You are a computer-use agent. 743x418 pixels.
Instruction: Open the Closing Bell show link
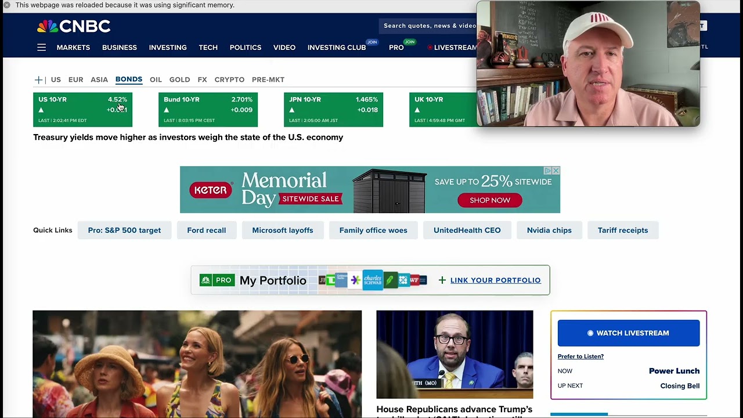point(680,386)
